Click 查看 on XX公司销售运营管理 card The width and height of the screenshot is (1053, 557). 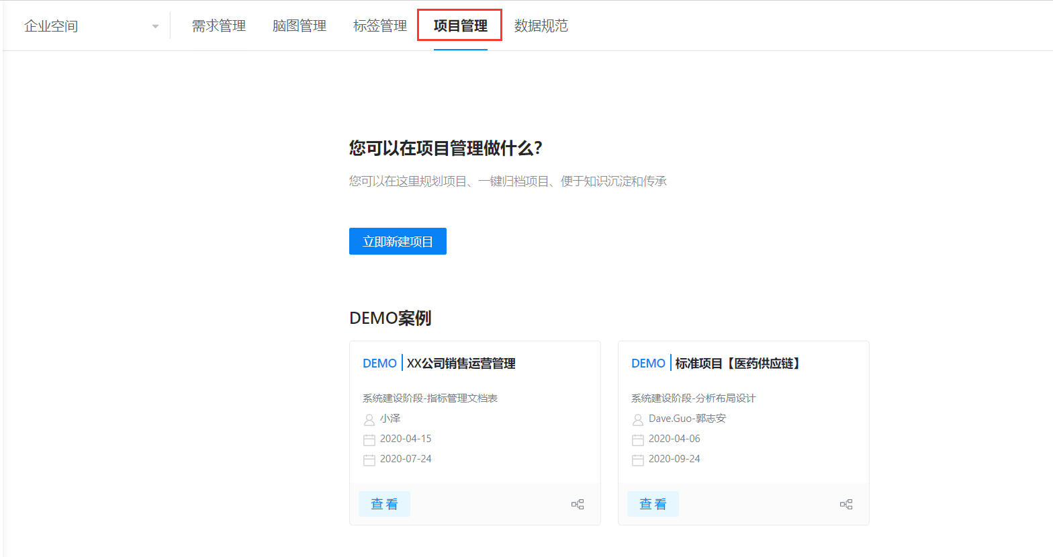(384, 504)
